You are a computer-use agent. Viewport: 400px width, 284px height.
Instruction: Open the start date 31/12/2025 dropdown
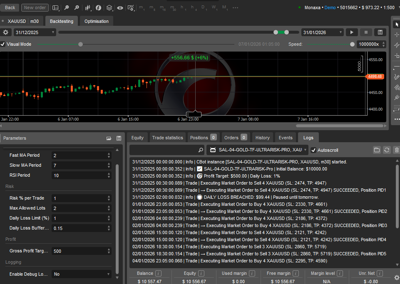(x=52, y=32)
